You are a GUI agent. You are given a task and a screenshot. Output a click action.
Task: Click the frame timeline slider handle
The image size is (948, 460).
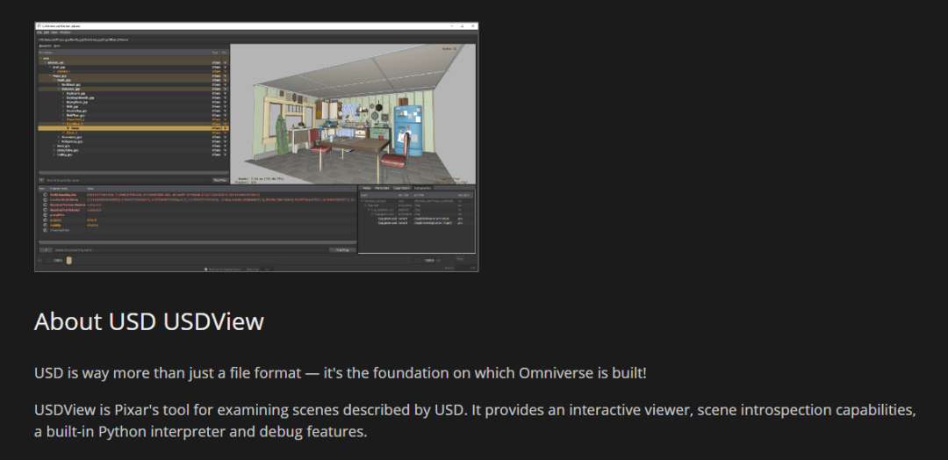click(69, 261)
